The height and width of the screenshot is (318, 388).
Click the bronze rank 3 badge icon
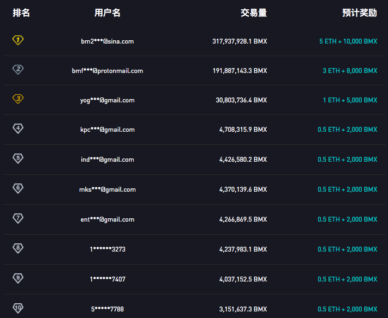[x=18, y=99]
